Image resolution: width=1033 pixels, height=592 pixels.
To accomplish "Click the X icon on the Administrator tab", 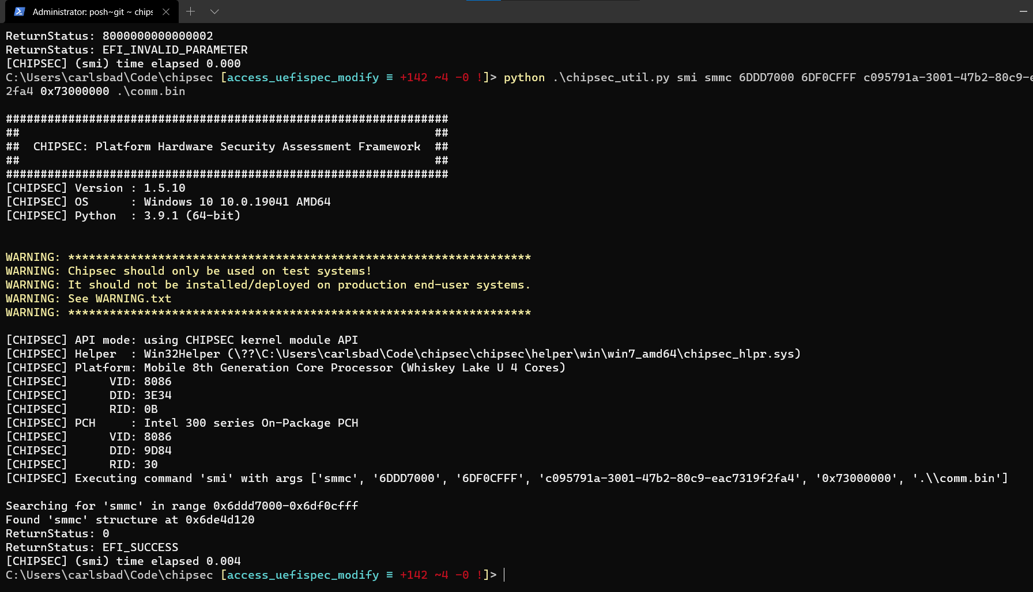I will pyautogui.click(x=167, y=11).
